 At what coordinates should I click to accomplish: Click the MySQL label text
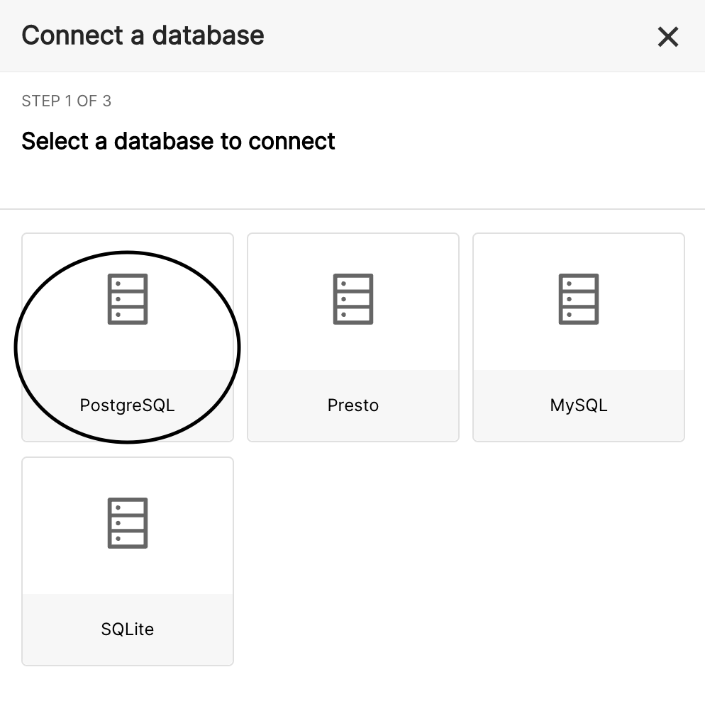click(579, 405)
